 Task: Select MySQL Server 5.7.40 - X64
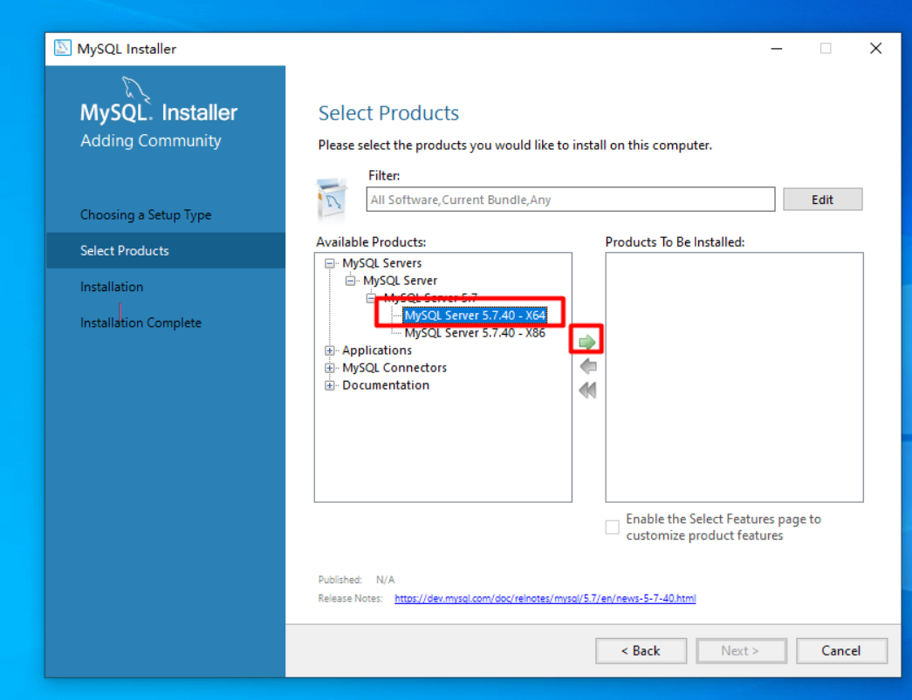pyautogui.click(x=475, y=316)
